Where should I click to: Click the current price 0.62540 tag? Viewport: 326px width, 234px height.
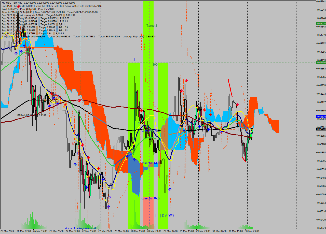(x=321, y=129)
